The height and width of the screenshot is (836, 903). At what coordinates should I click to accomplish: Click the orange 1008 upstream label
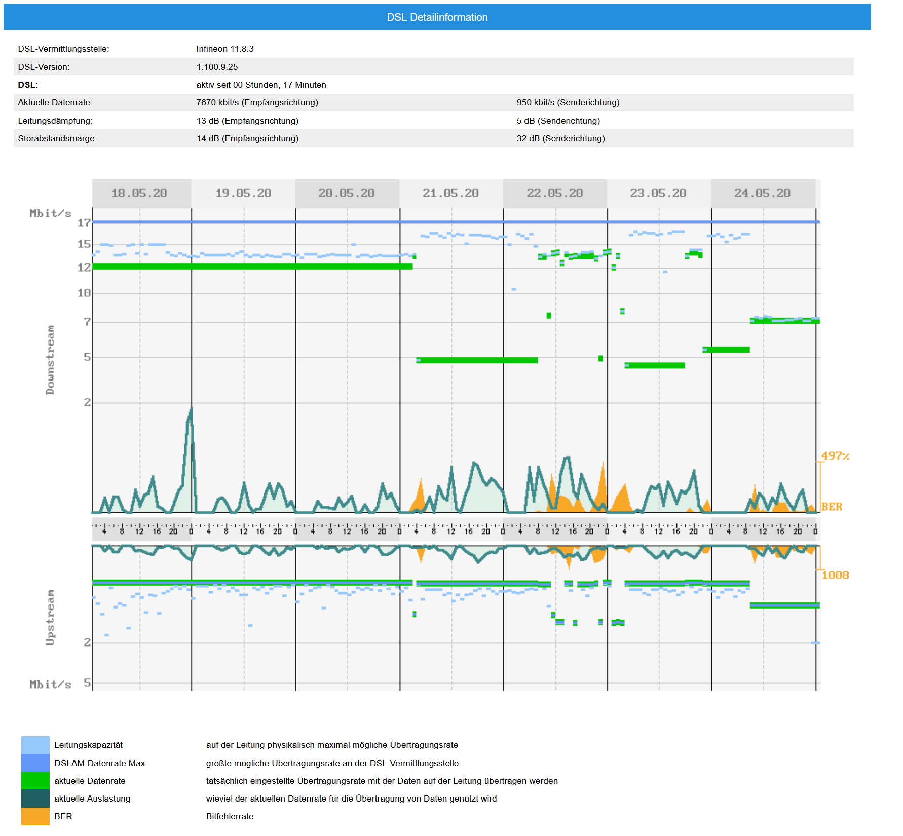[835, 575]
